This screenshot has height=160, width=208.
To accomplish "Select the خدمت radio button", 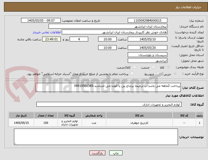I will click(153, 67).
